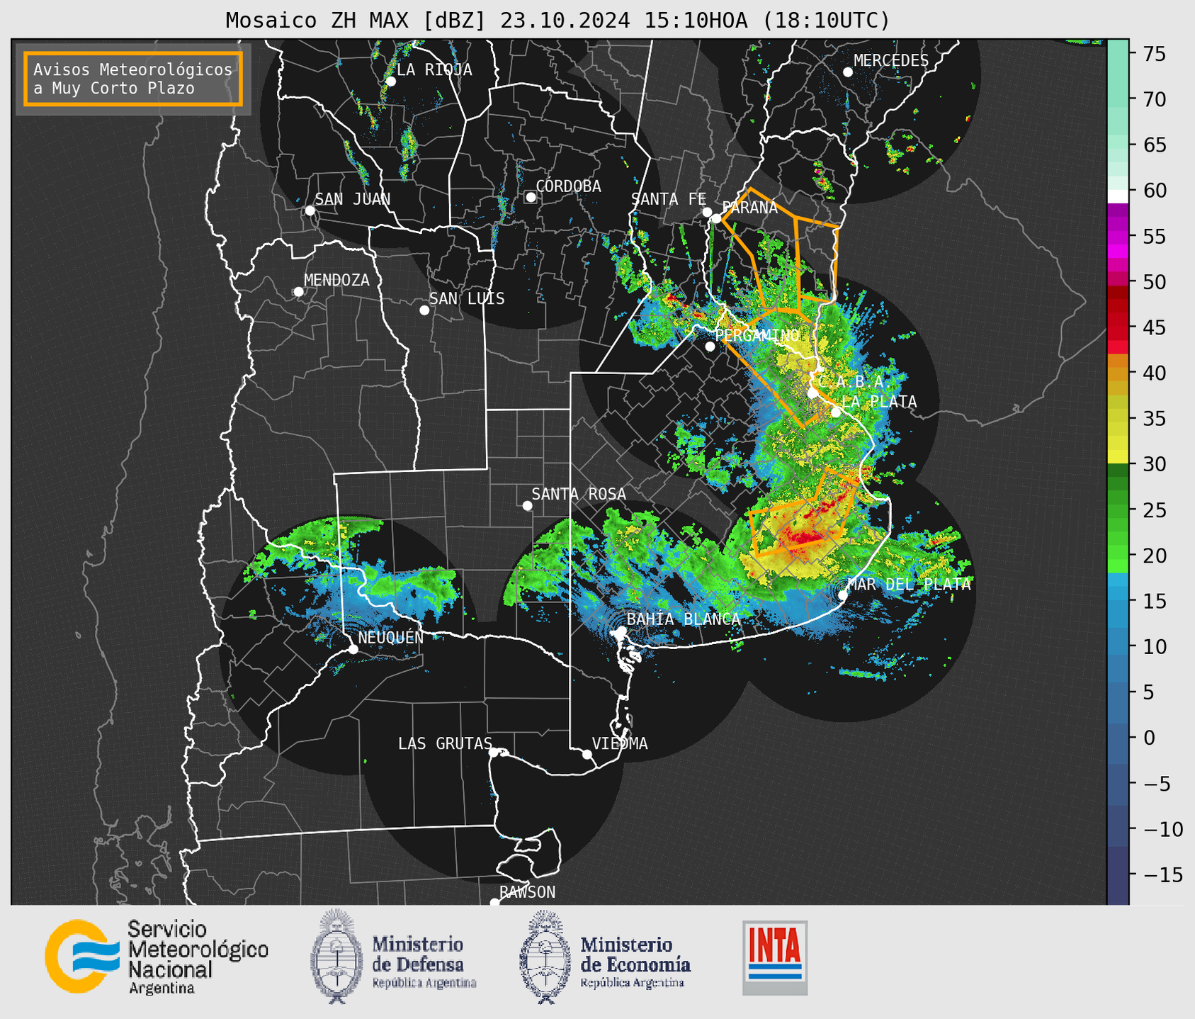Click the MERCEDES city marker dot
Viewport: 1195px width, 1019px height.
click(x=847, y=72)
